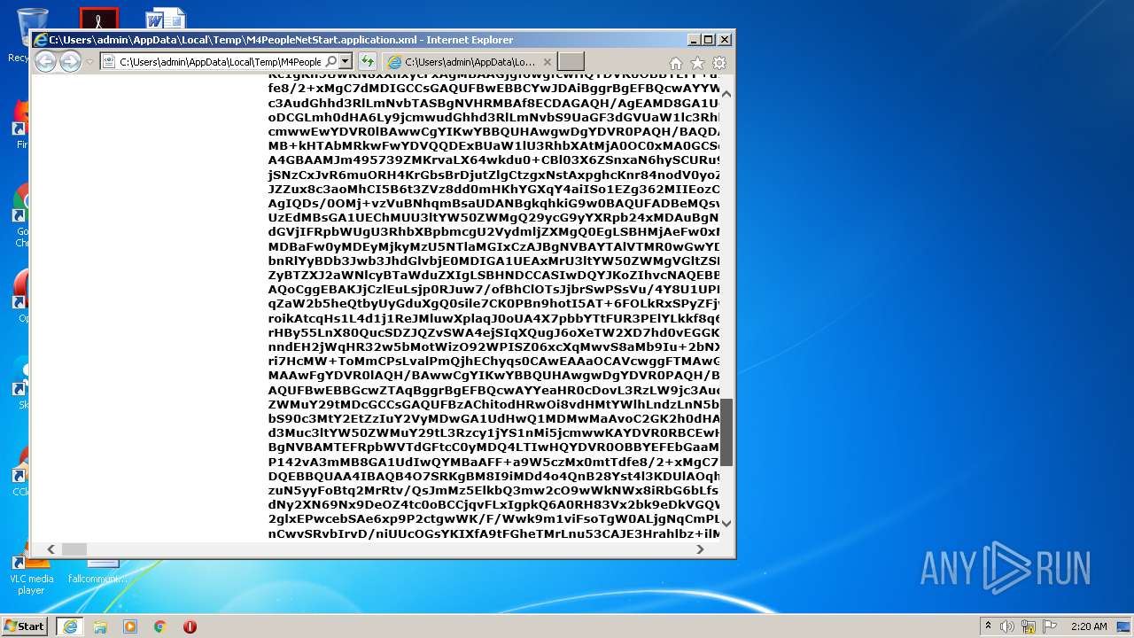This screenshot has width=1134, height=638.
Task: Open the Tools gear menu
Action: pos(719,63)
